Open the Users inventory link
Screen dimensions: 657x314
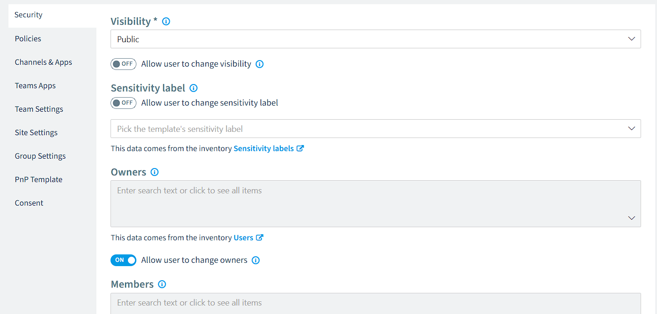[x=244, y=237]
